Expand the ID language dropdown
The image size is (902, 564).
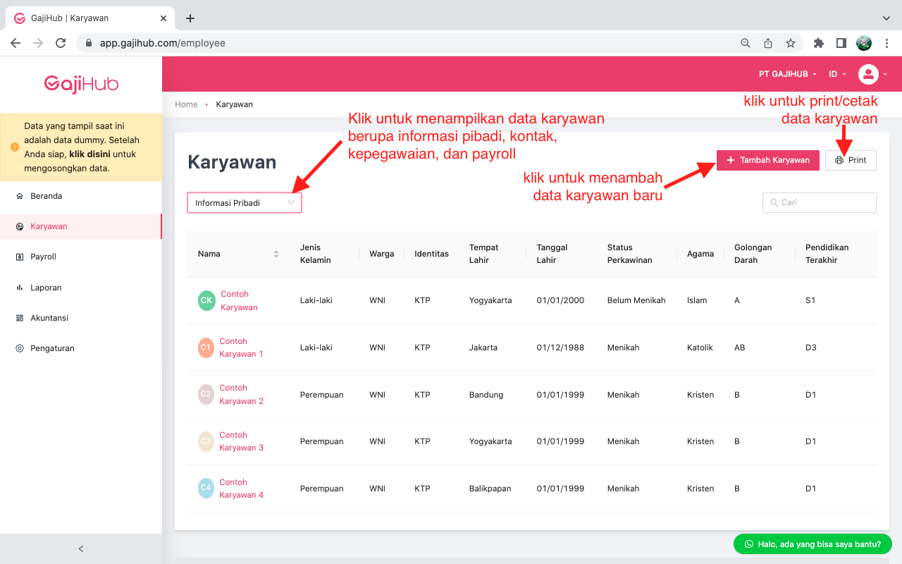click(836, 73)
